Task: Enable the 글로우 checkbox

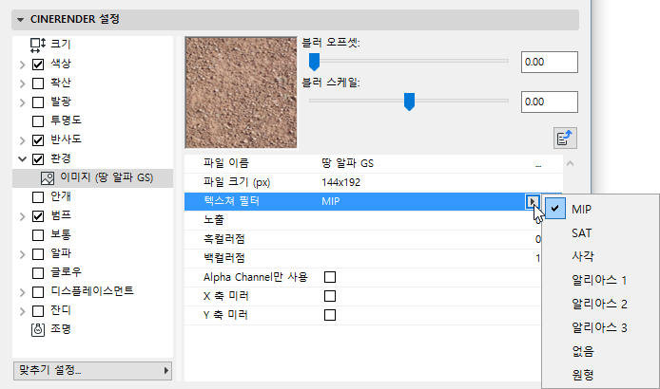Action: 38,273
